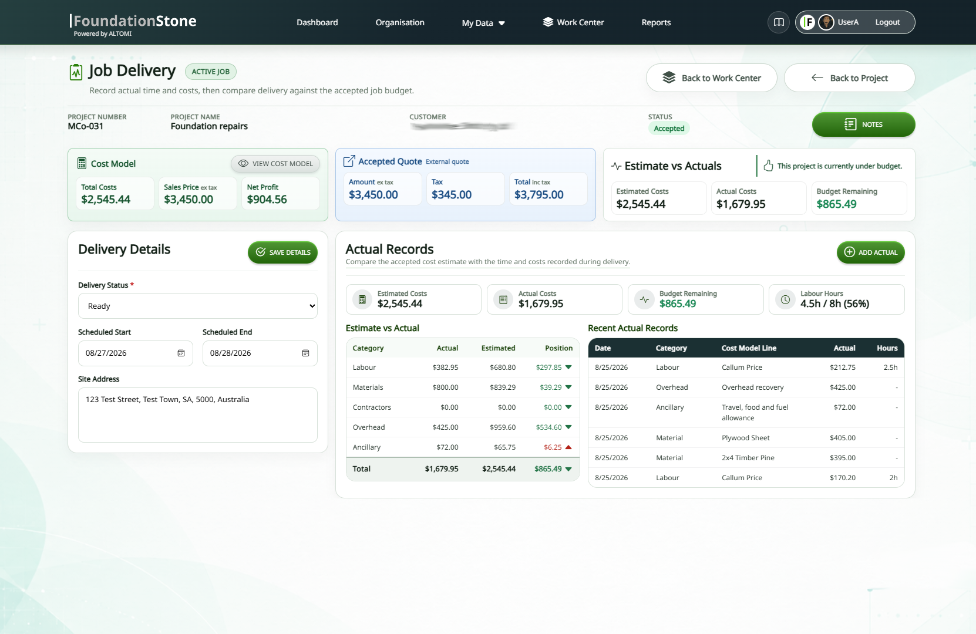Image resolution: width=976 pixels, height=634 pixels.
Task: Click the Site Address text area
Action: (x=198, y=415)
